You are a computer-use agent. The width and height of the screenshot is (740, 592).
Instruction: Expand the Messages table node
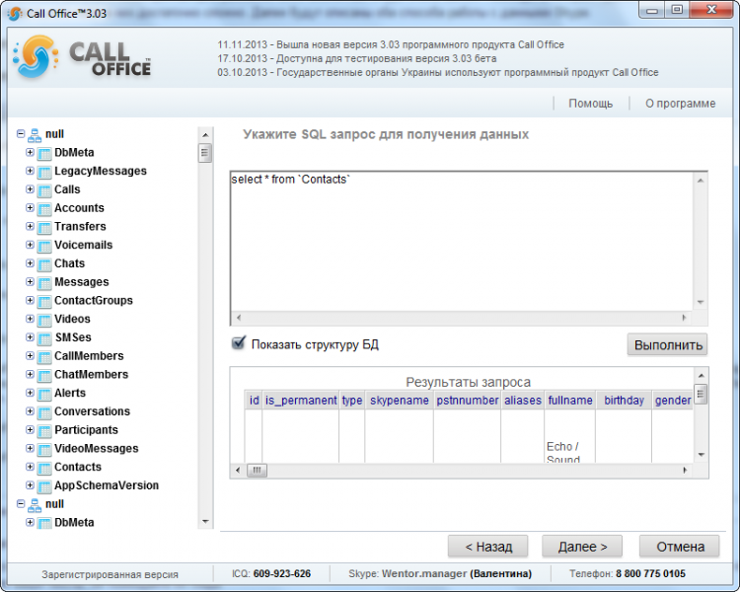(30, 282)
